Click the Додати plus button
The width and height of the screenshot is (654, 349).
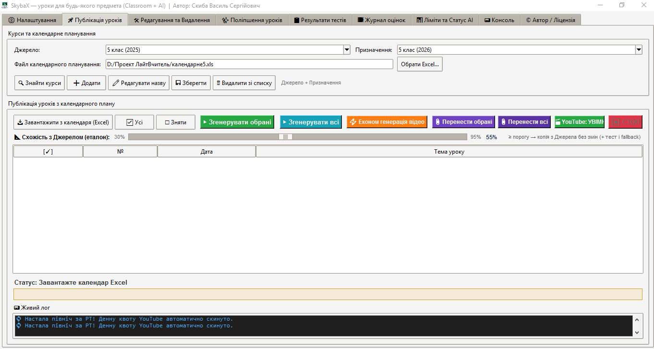click(x=86, y=83)
